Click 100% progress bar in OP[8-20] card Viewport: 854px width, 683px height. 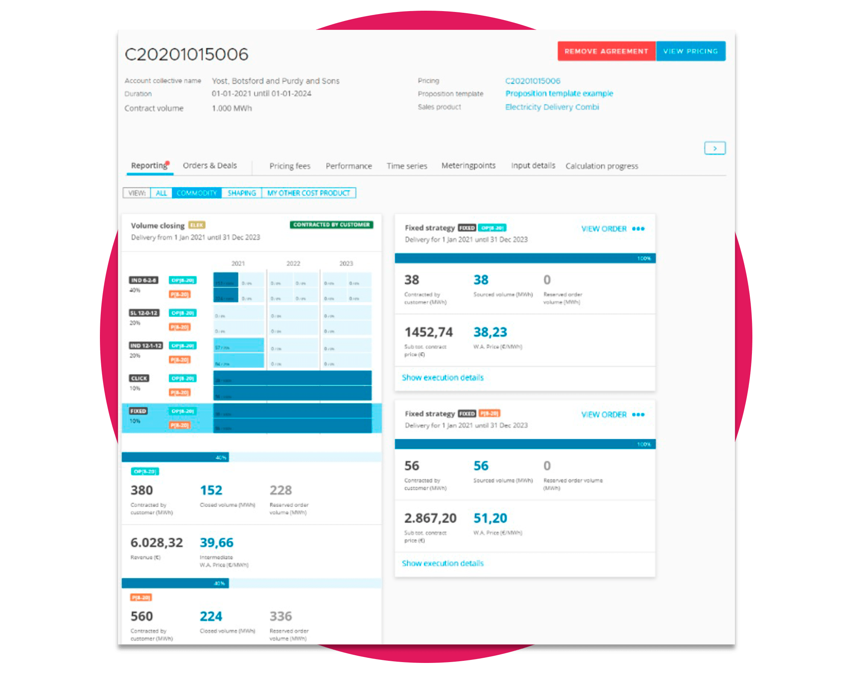525,258
